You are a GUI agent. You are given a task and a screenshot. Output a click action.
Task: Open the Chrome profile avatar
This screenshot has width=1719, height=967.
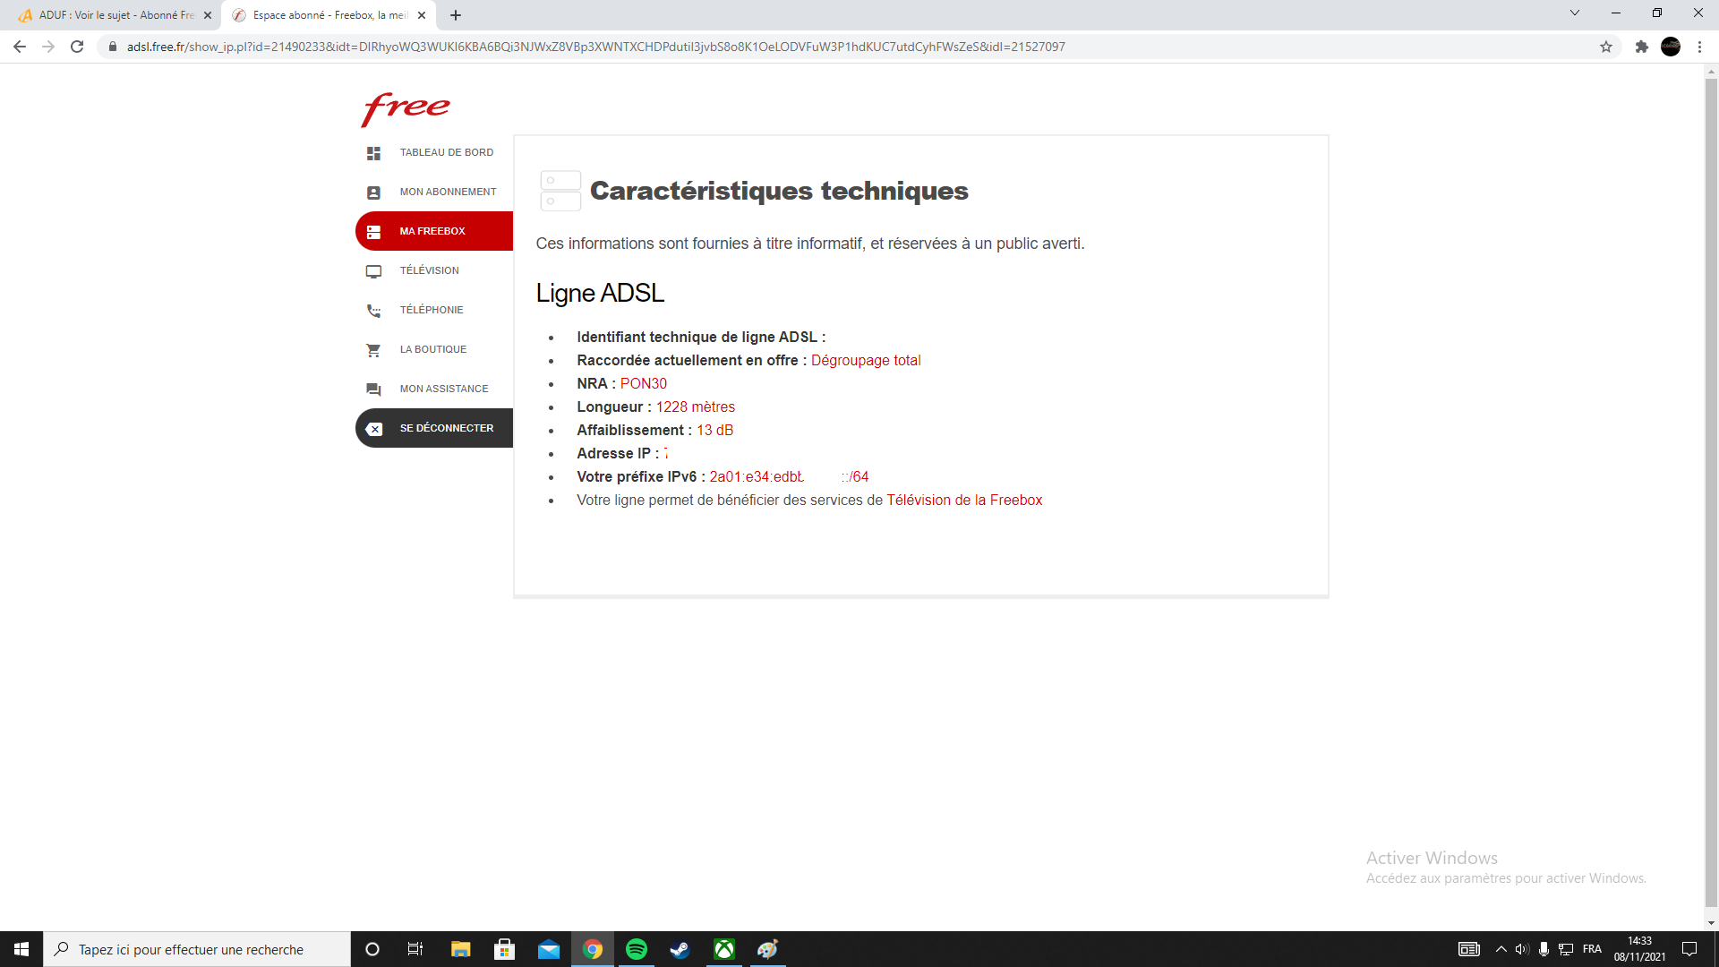pyautogui.click(x=1671, y=47)
